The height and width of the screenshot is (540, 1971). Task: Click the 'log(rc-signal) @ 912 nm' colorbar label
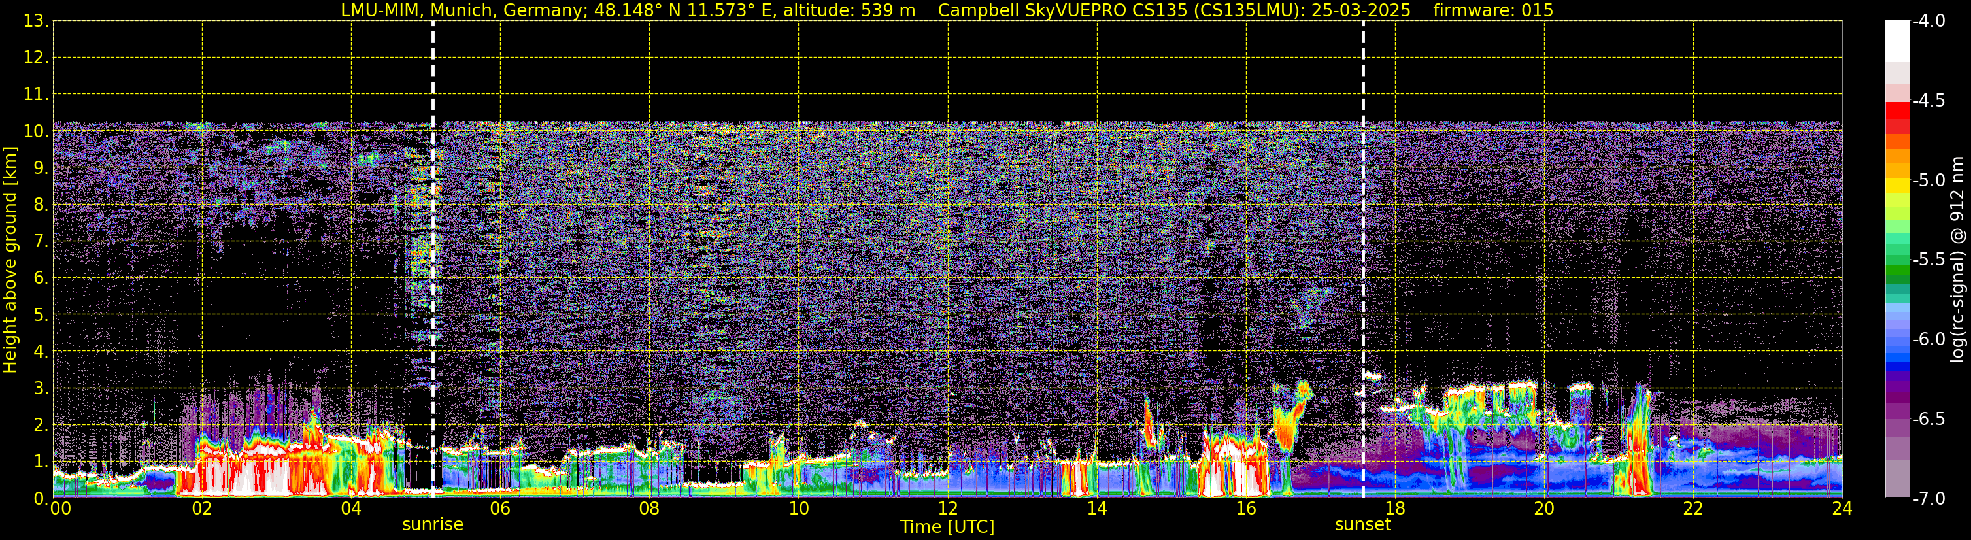pyautogui.click(x=1958, y=260)
